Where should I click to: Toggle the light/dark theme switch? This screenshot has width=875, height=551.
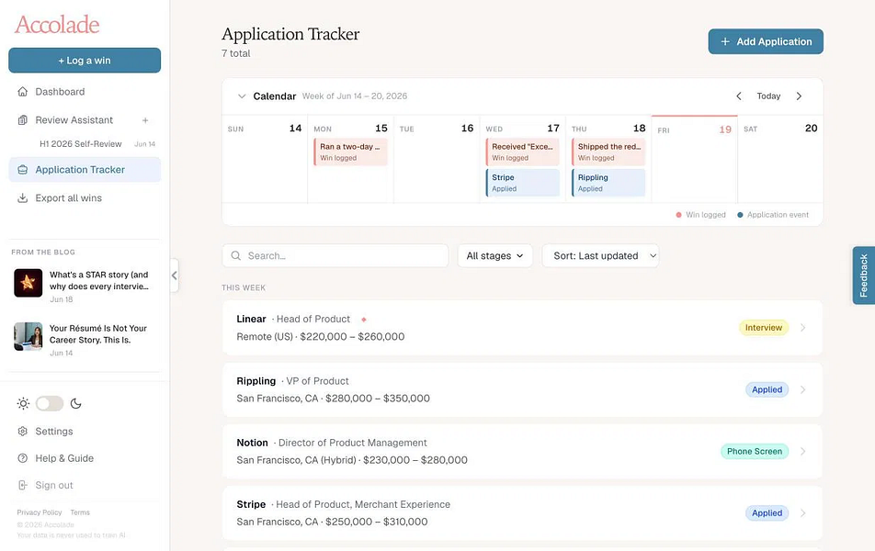[50, 403]
